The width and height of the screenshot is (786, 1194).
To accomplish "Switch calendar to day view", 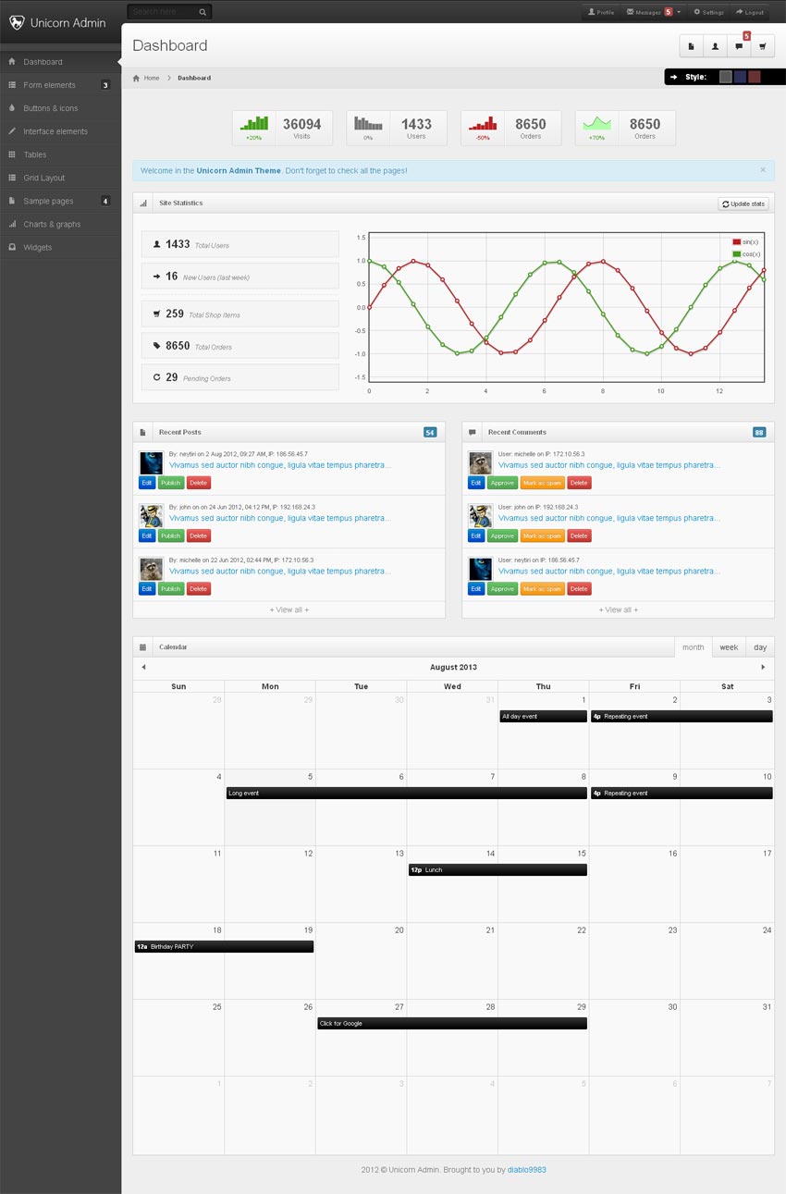I will (760, 647).
